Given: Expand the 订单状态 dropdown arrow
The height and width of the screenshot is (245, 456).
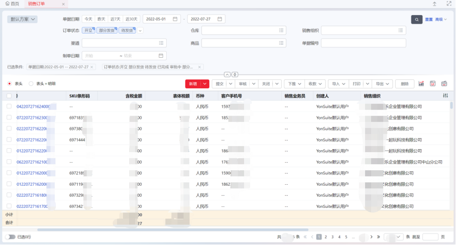Looking at the screenshot, I should [x=140, y=31].
